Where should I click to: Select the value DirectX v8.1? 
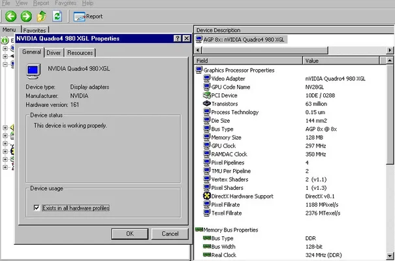pyautogui.click(x=320, y=196)
